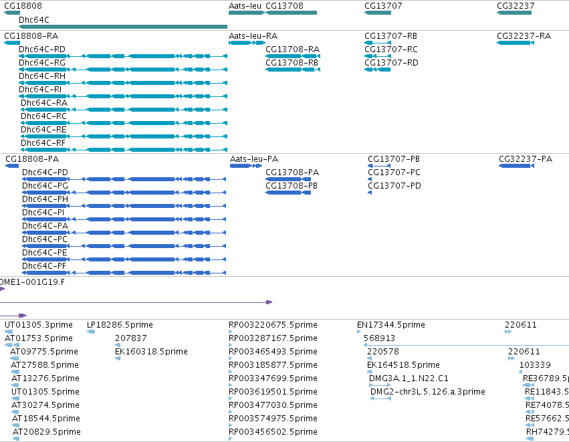Click the Aats-leu-RA transcript
The image size is (569, 442).
[x=247, y=43]
